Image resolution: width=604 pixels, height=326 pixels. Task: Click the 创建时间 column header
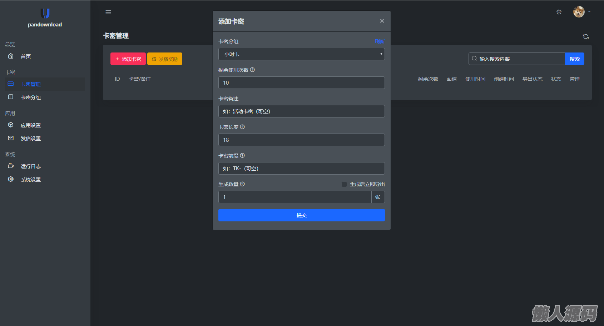504,79
